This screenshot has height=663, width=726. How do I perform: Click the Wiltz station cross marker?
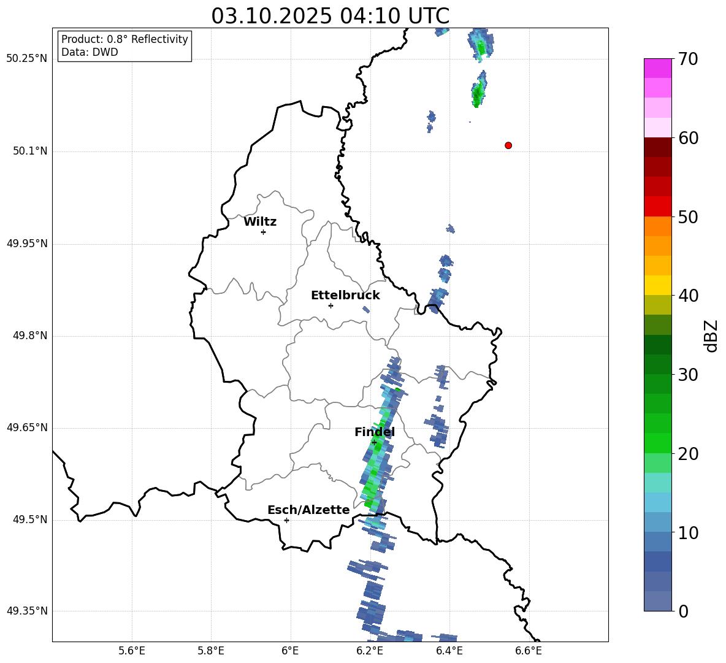[x=264, y=232]
